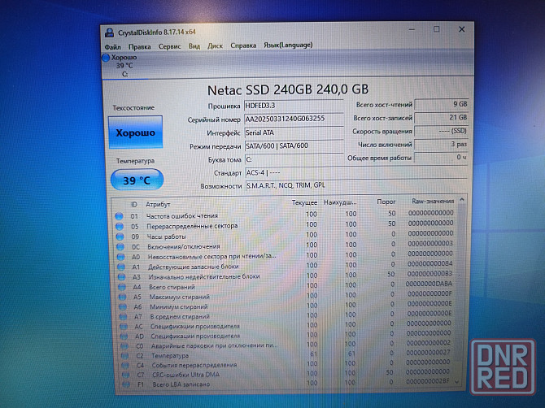Click the Raw-значения column header
The image size is (545, 408).
coord(433,201)
